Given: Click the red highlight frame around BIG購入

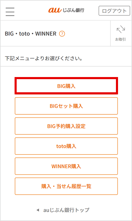Looking at the screenshot, I should pyautogui.click(x=66, y=86).
